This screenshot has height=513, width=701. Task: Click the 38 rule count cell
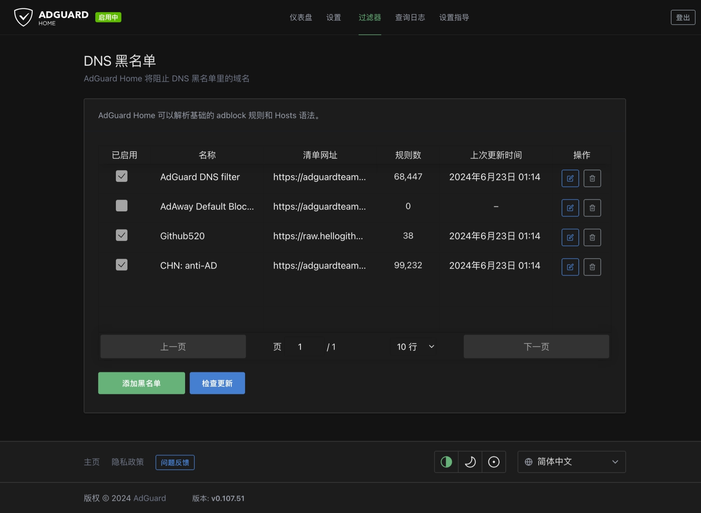(x=408, y=236)
